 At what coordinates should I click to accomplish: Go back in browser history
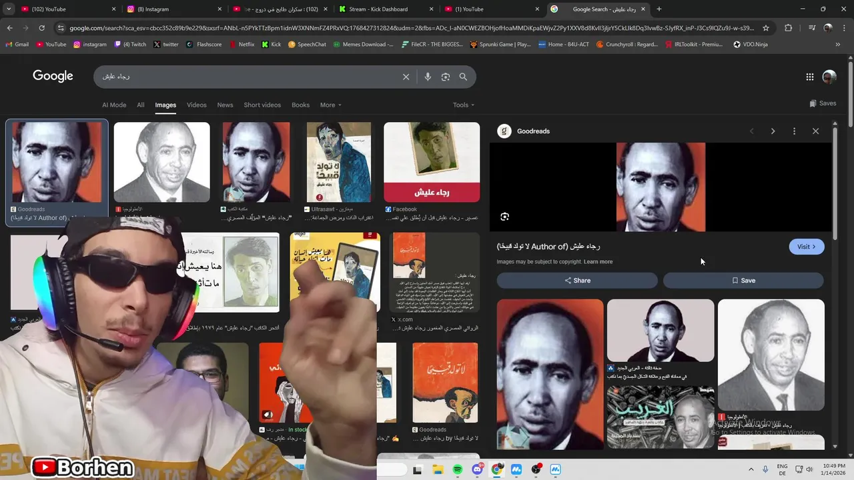point(9,28)
